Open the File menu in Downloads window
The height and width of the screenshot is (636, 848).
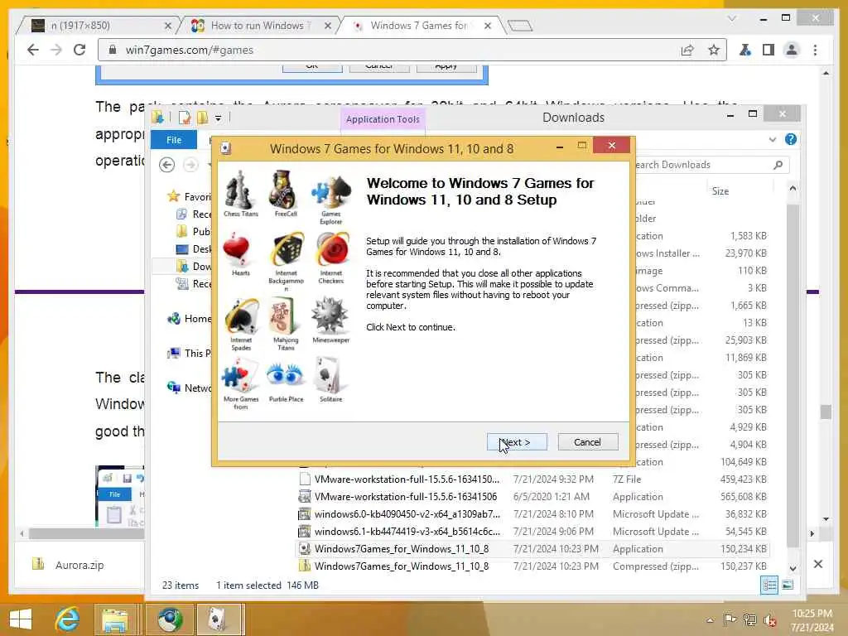[x=174, y=139]
